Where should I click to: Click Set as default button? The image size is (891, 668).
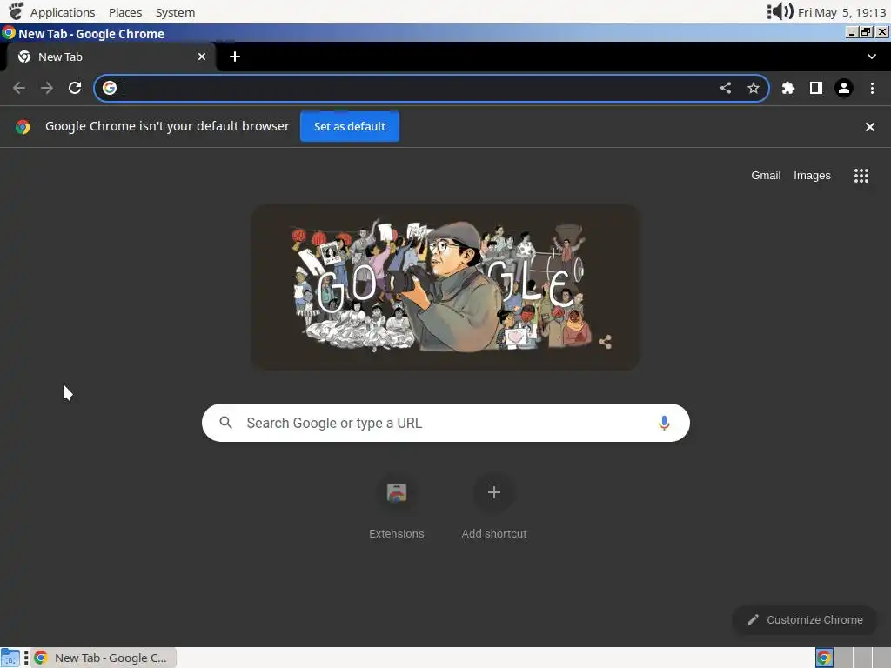[350, 127]
